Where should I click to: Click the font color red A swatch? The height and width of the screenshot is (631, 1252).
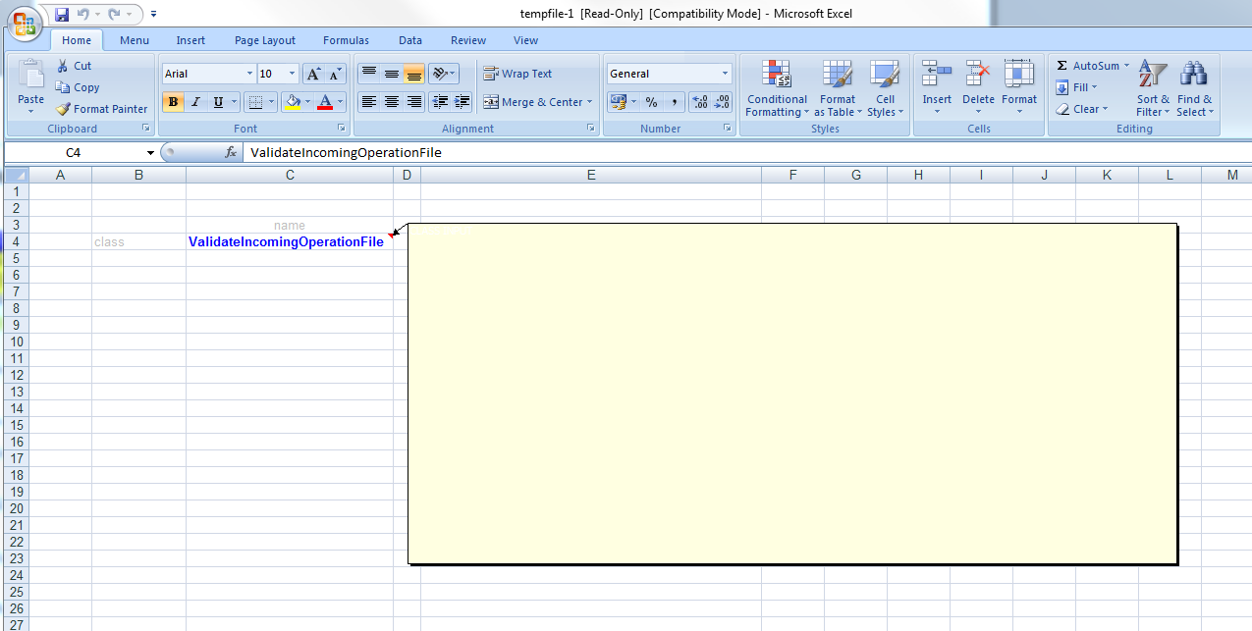click(325, 102)
